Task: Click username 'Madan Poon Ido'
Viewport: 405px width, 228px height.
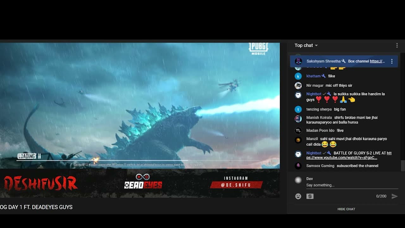Action: 320,130
